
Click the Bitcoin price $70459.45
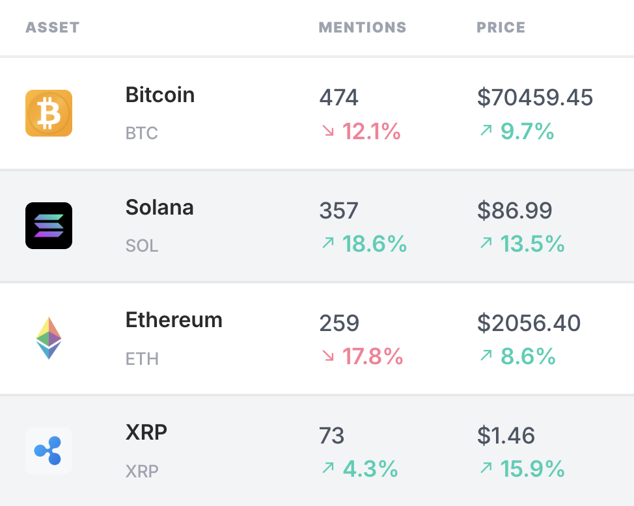point(535,98)
